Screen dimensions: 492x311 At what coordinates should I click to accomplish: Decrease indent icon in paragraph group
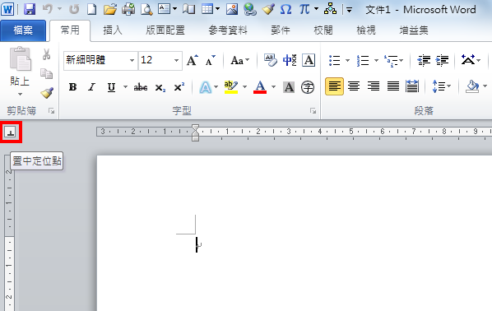point(424,60)
